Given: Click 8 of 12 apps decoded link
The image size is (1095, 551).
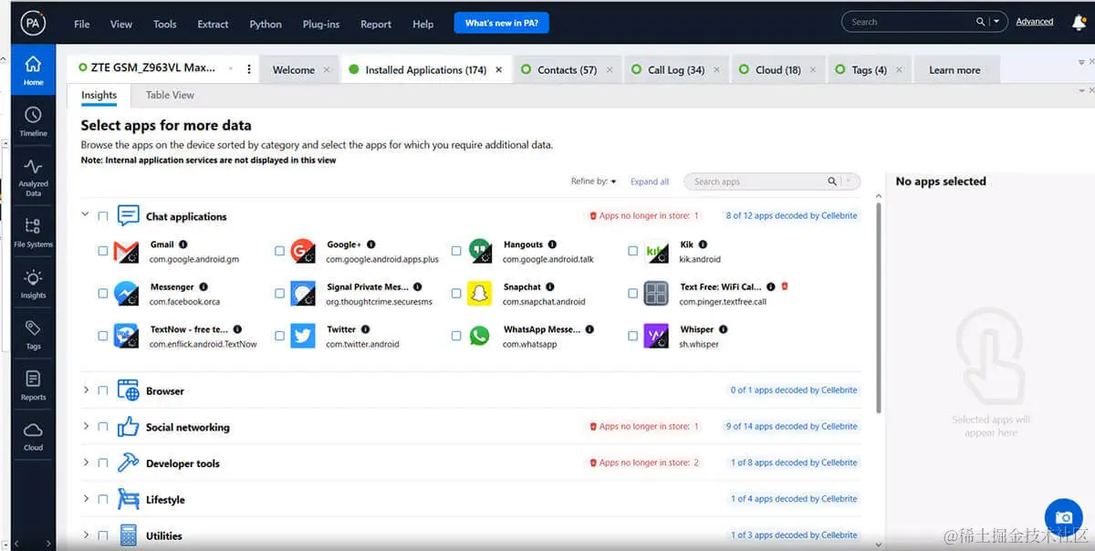Looking at the screenshot, I should (x=791, y=216).
